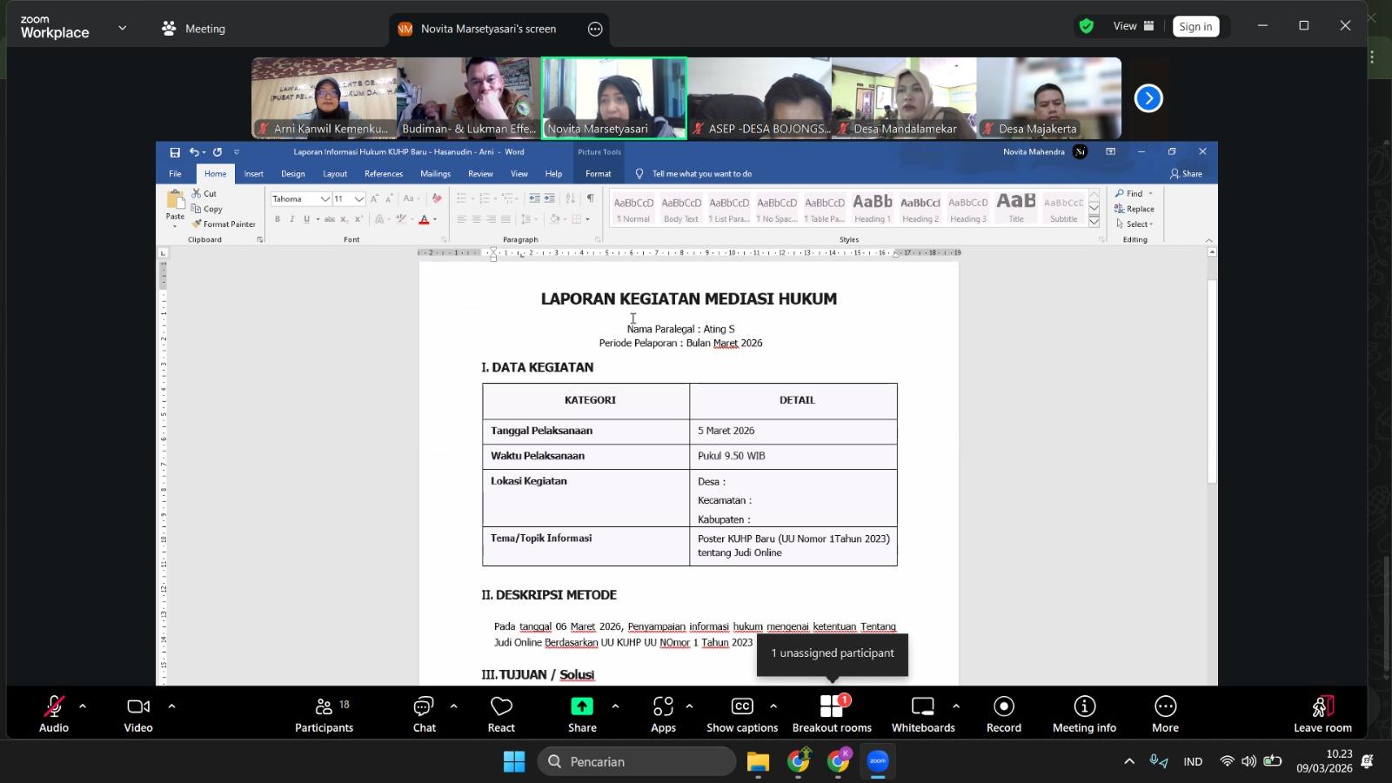
Task: Open the Zoom Workplace dropdown chevron
Action: click(x=123, y=28)
